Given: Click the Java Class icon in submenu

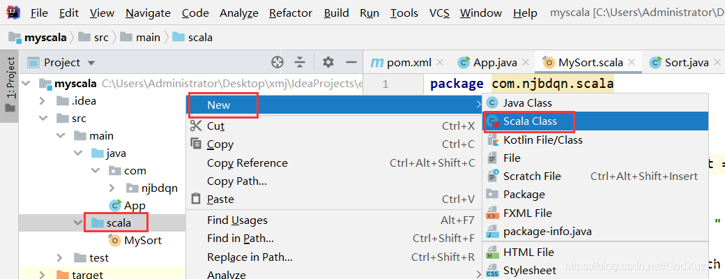Looking at the screenshot, I should point(493,103).
